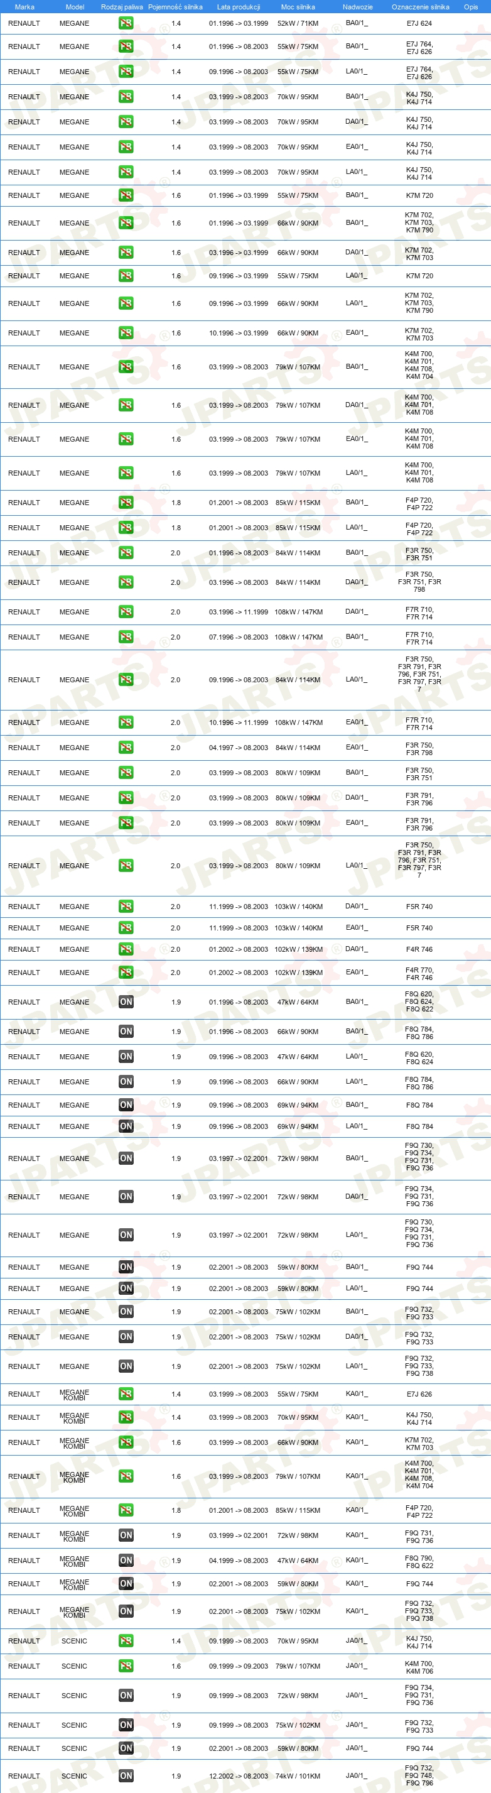Click the Lata produkcji column header
This screenshot has height=1793, width=491.
coord(239,7)
